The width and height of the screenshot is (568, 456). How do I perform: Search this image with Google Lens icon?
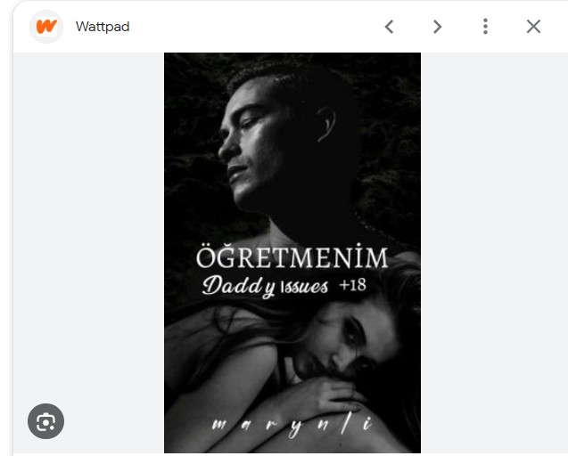click(x=45, y=421)
